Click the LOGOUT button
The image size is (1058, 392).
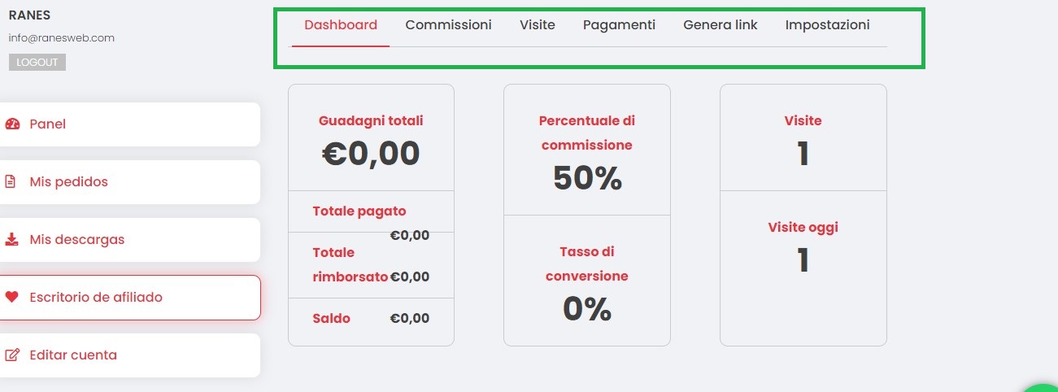point(37,63)
